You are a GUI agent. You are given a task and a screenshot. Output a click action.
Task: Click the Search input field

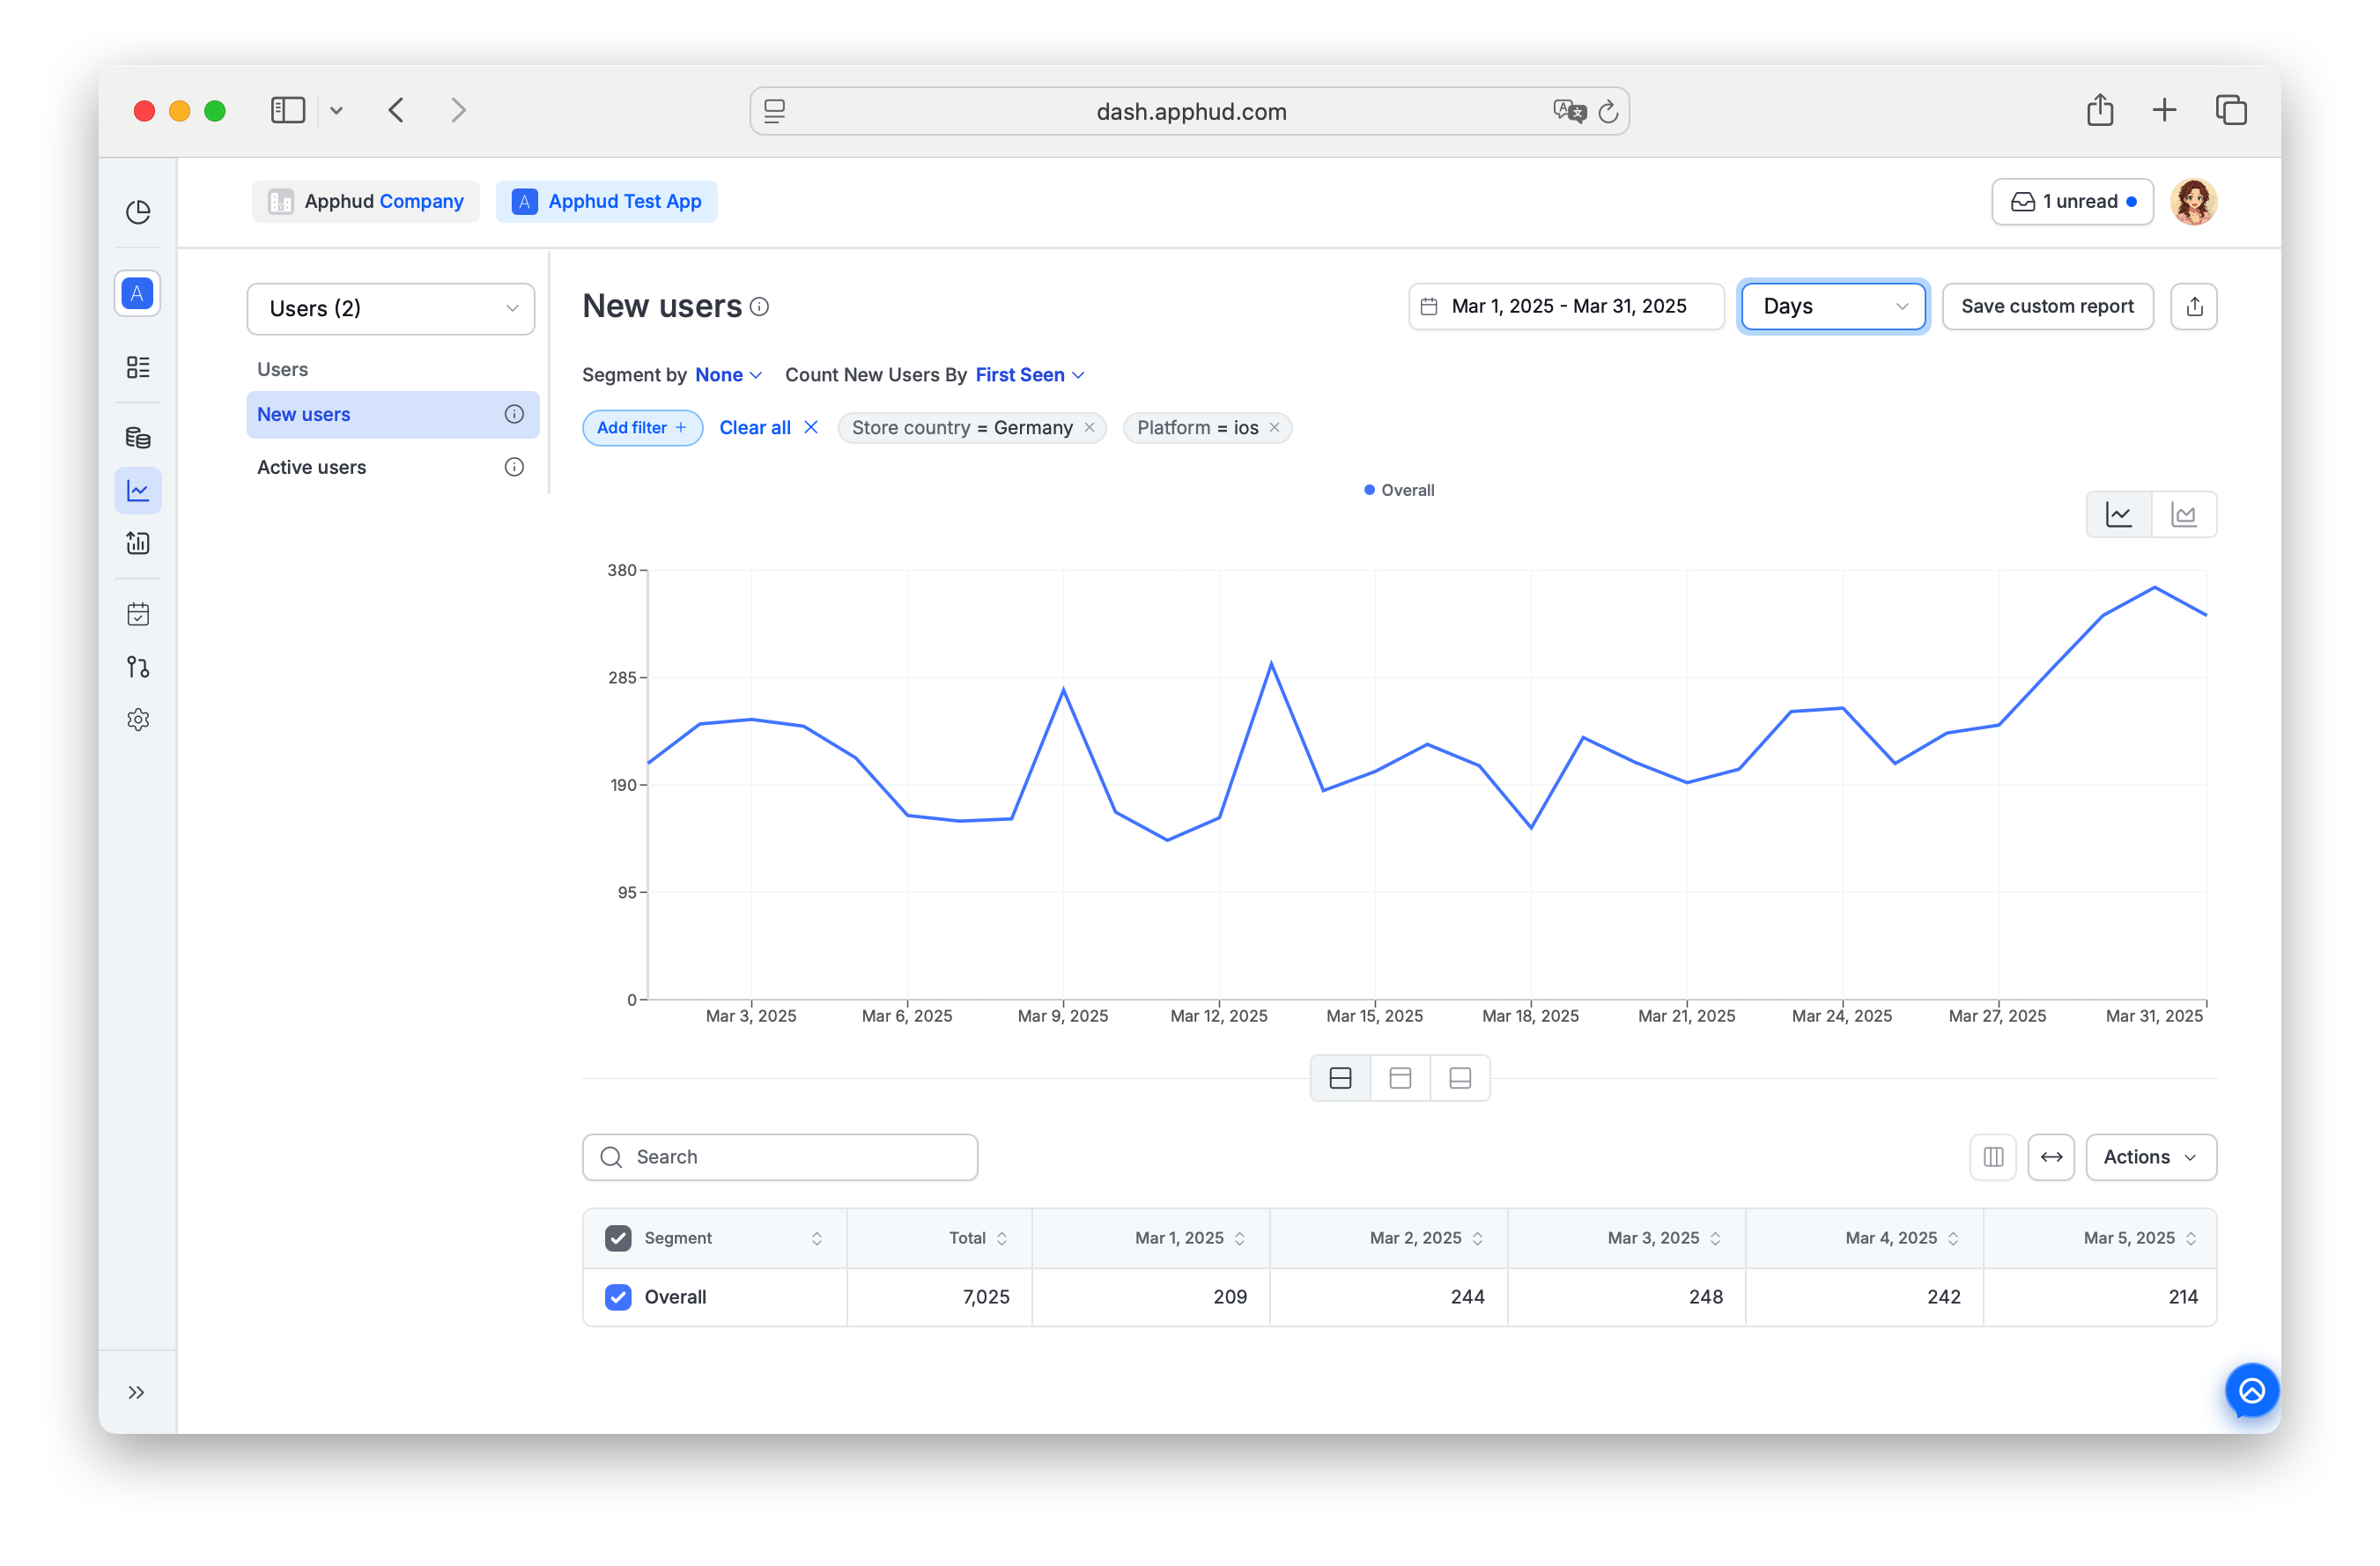coord(780,1157)
